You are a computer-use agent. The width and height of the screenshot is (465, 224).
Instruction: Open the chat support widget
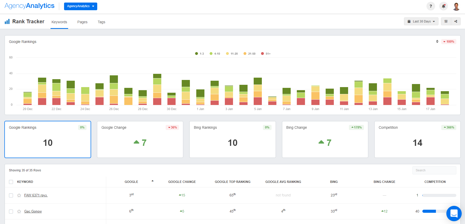(454, 214)
